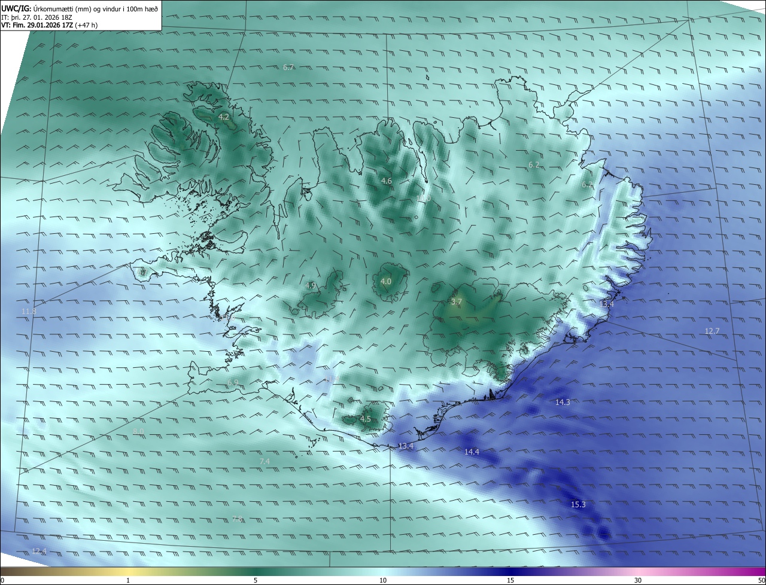This screenshot has width=766, height=585.
Task: Select the 4.0 value on the glacier
Action: tap(386, 282)
